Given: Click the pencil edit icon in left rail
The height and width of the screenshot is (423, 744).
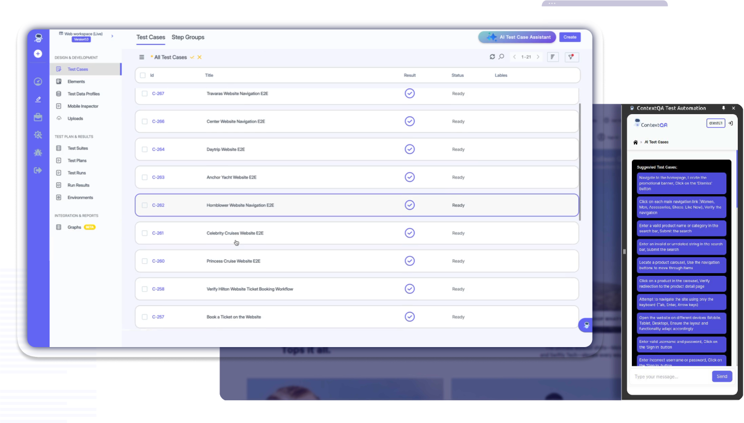Looking at the screenshot, I should pos(38,99).
